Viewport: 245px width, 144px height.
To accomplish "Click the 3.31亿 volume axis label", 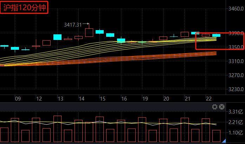I will coord(236,112).
